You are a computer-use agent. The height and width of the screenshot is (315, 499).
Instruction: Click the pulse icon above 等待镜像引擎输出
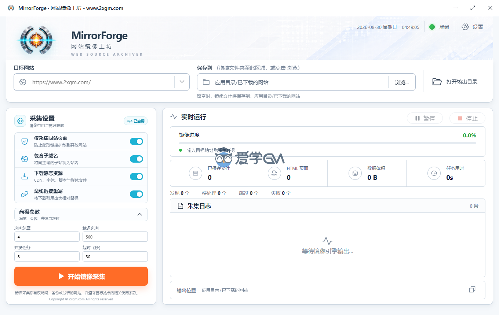click(x=328, y=241)
